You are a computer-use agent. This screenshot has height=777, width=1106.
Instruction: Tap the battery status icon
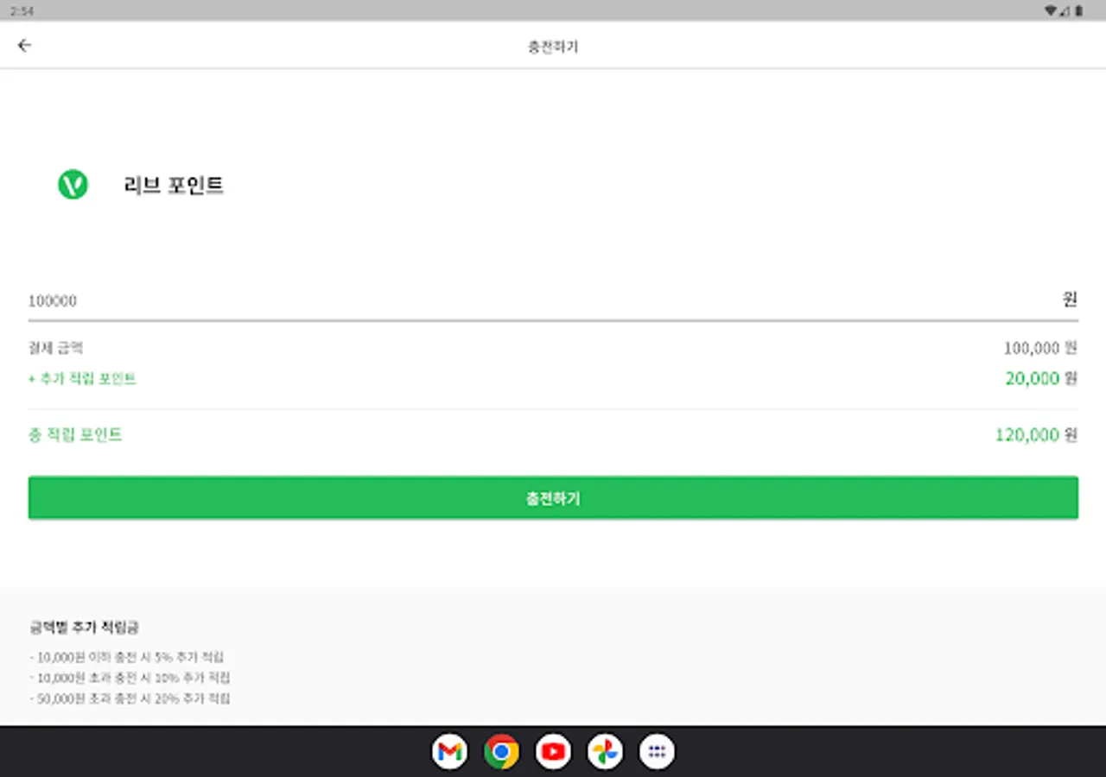(x=1078, y=10)
